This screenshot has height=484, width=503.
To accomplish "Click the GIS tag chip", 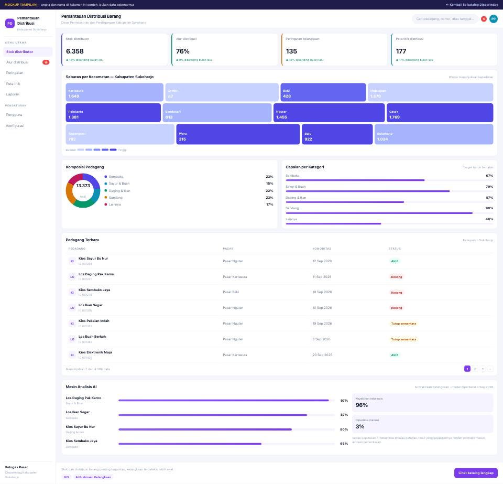I will (67, 477).
